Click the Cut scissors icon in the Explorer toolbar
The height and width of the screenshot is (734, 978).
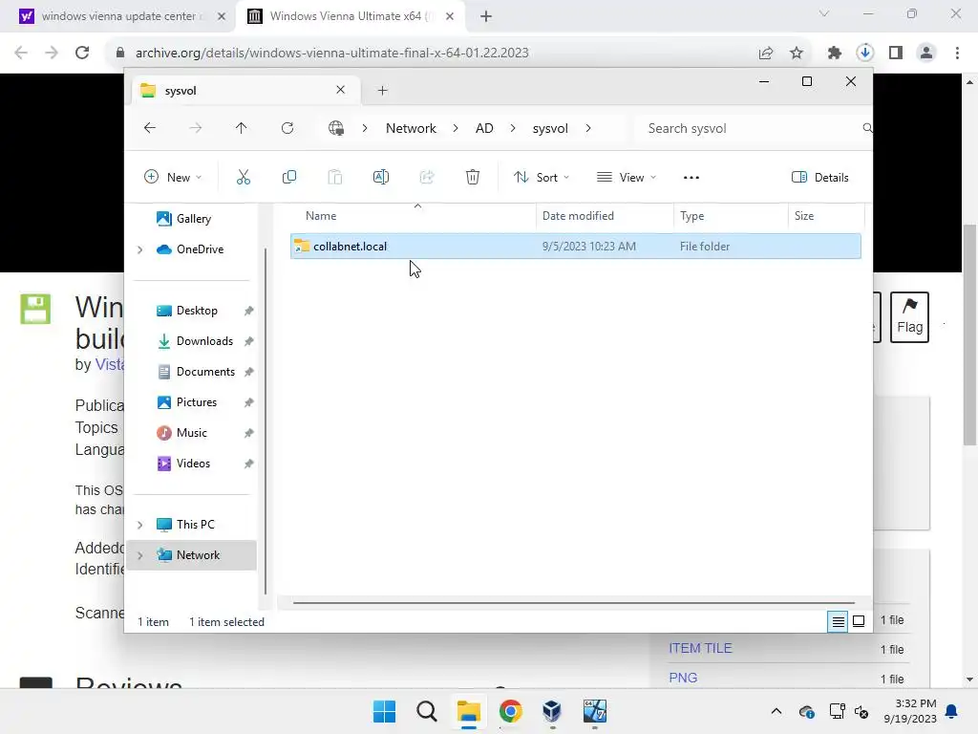244,177
